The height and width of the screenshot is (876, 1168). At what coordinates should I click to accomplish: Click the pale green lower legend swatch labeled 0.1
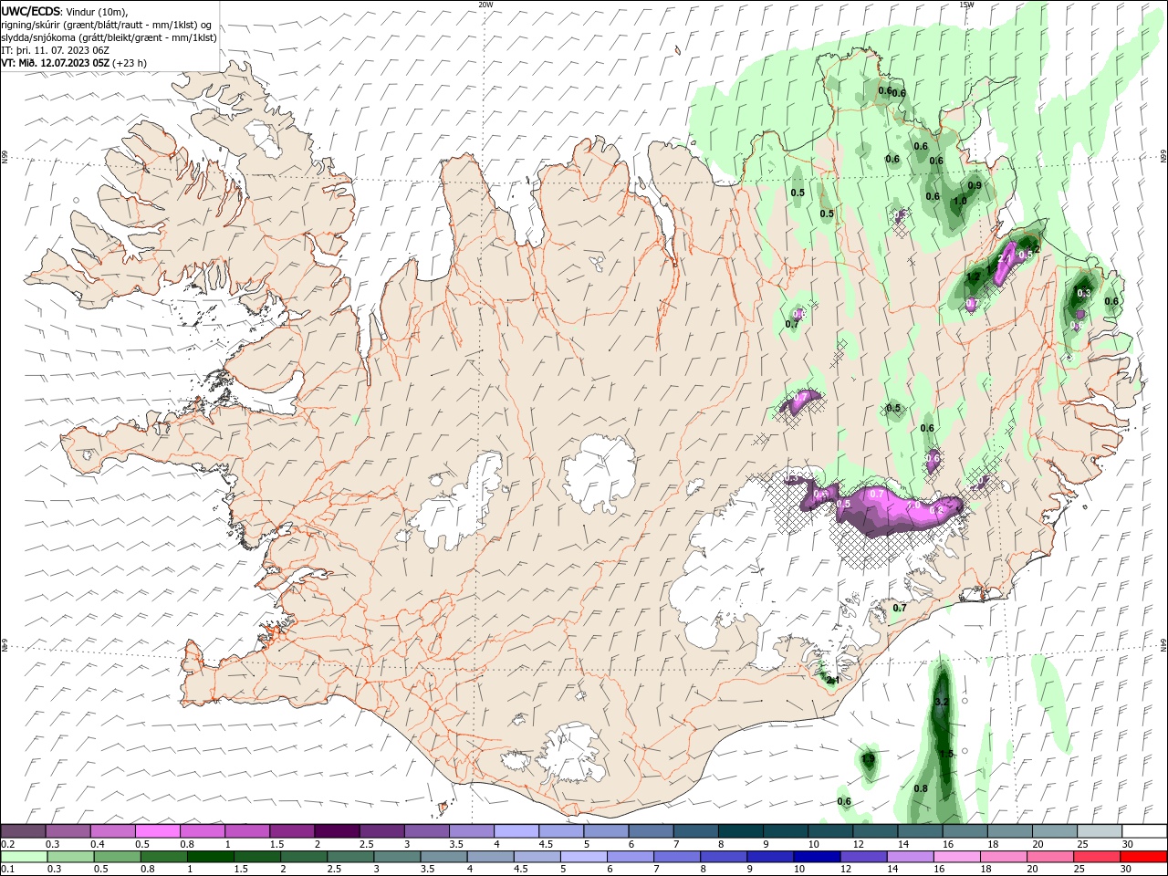point(24,857)
